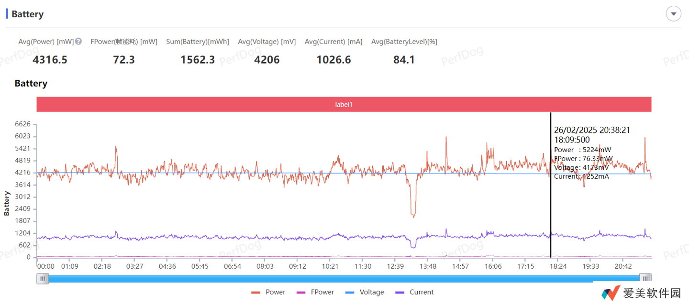Show or hide the Current legend entry
Image resolution: width=689 pixels, height=305 pixels.
click(414, 292)
